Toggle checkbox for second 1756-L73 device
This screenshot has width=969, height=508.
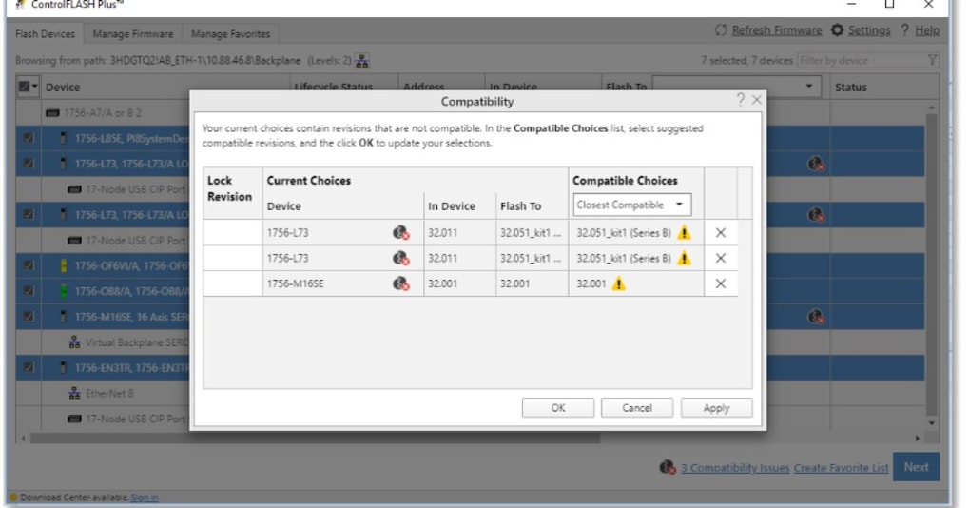[29, 214]
